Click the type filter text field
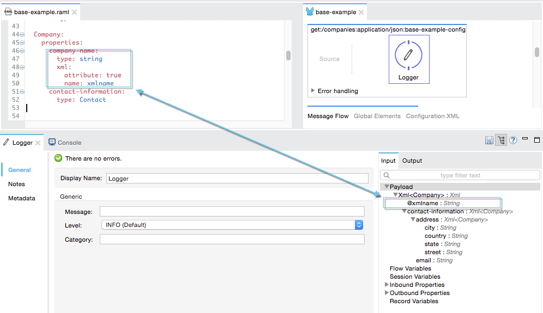 (x=460, y=175)
